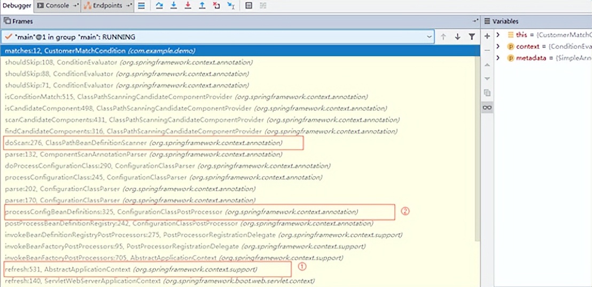Image resolution: width=592 pixels, height=287 pixels.
Task: Select the next frame down arrow
Action: point(457,37)
